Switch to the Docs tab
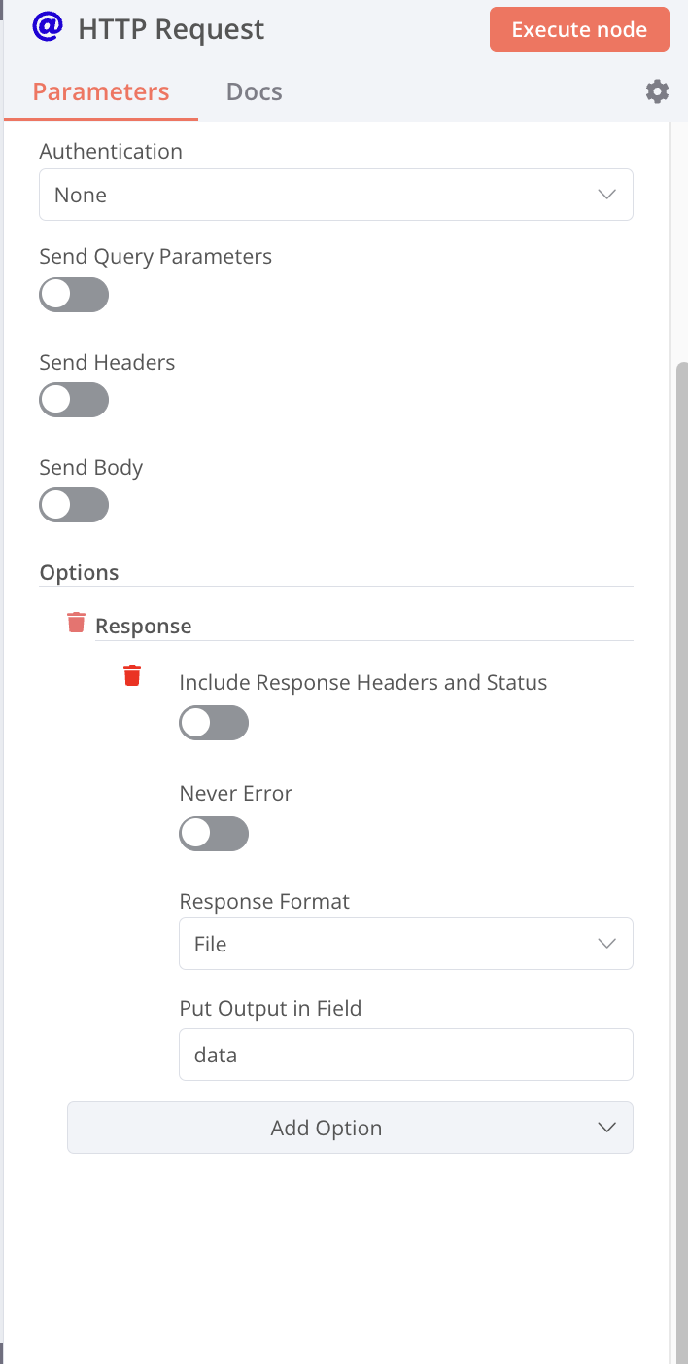This screenshot has width=688, height=1364. 254,92
